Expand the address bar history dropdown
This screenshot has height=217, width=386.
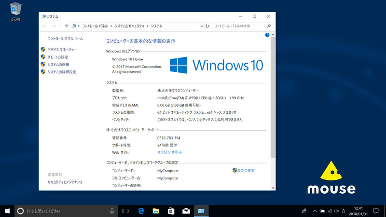pos(202,26)
